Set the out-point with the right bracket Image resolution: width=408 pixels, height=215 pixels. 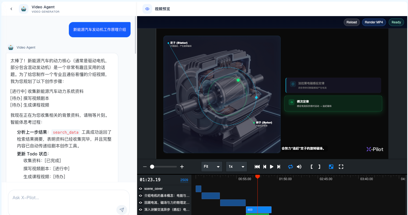click(x=319, y=167)
